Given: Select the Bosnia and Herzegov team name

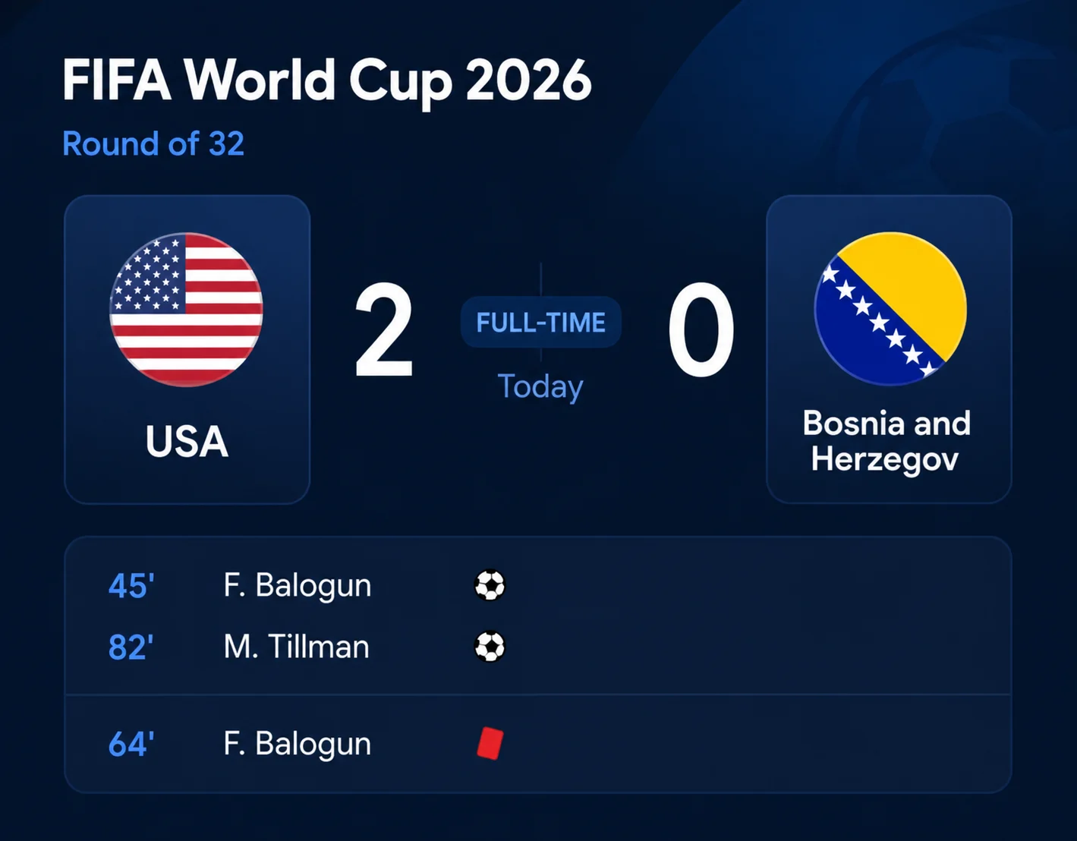Looking at the screenshot, I should point(886,442).
